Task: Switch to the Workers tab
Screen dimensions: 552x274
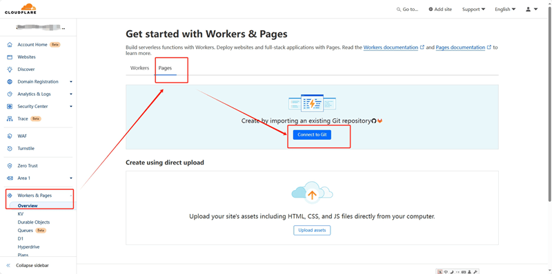Action: click(x=140, y=68)
